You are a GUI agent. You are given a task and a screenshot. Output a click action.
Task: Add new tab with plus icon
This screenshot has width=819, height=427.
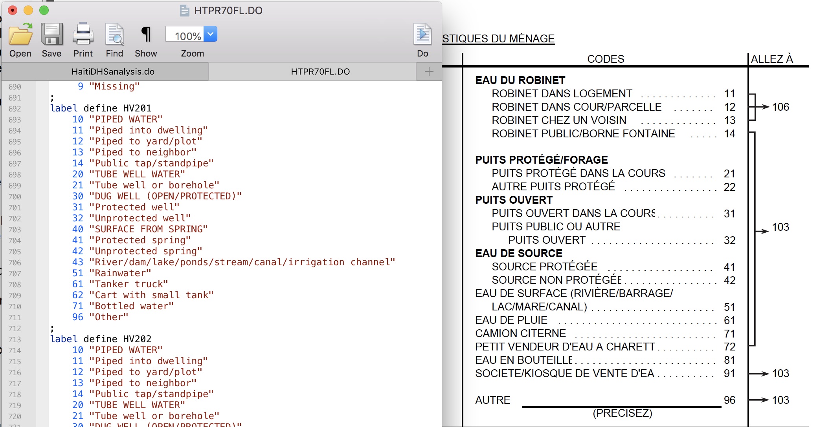click(x=429, y=71)
